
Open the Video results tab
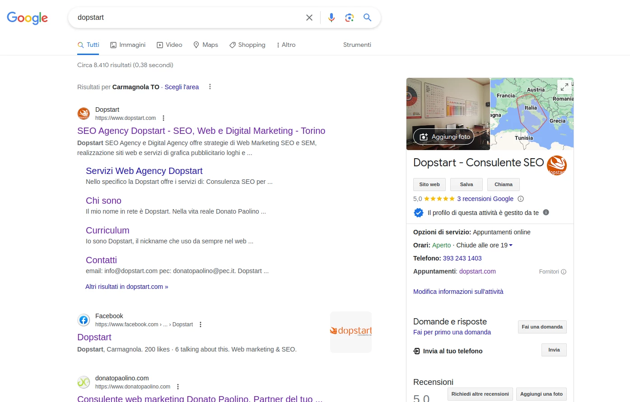(169, 45)
